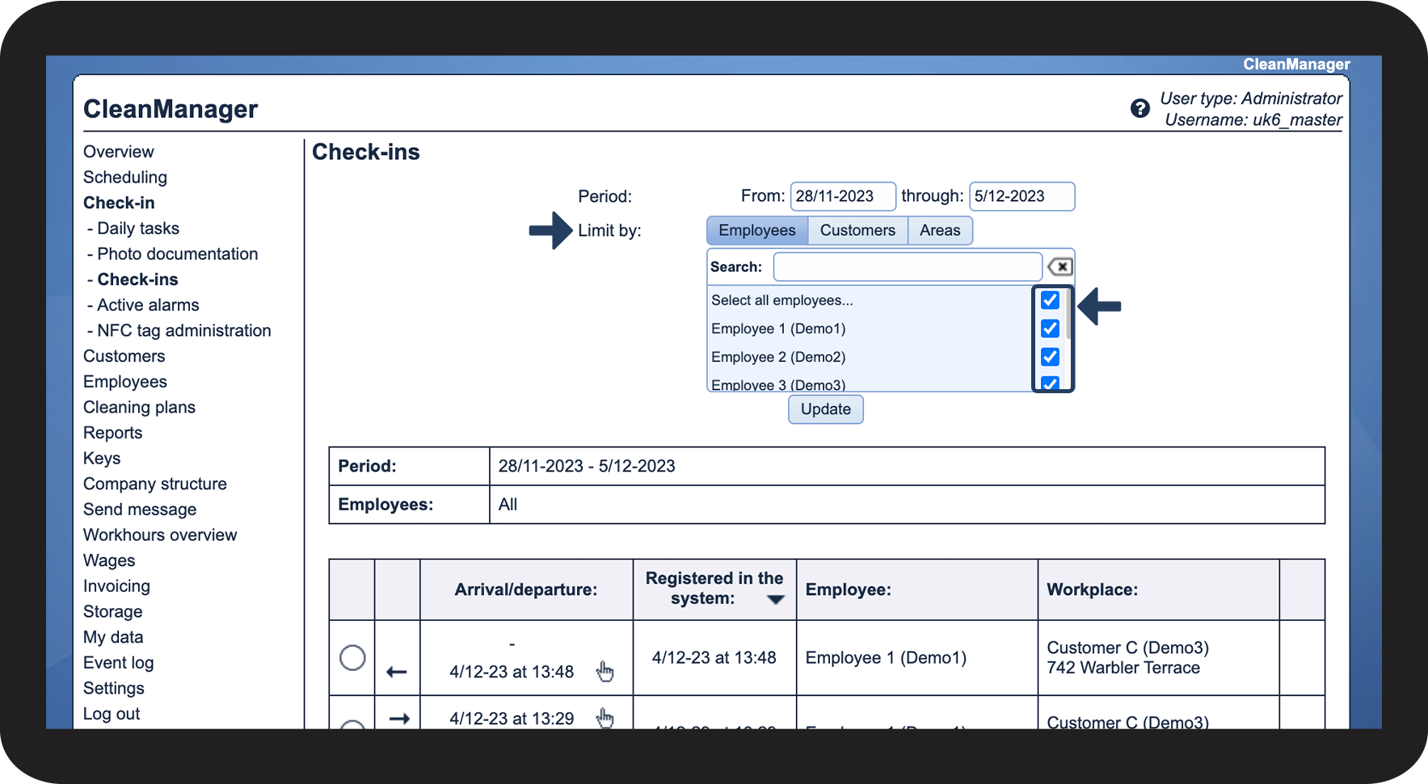Screen dimensions: 1428x784
Task: Select the radio button in the first check-in row
Action: pos(352,658)
